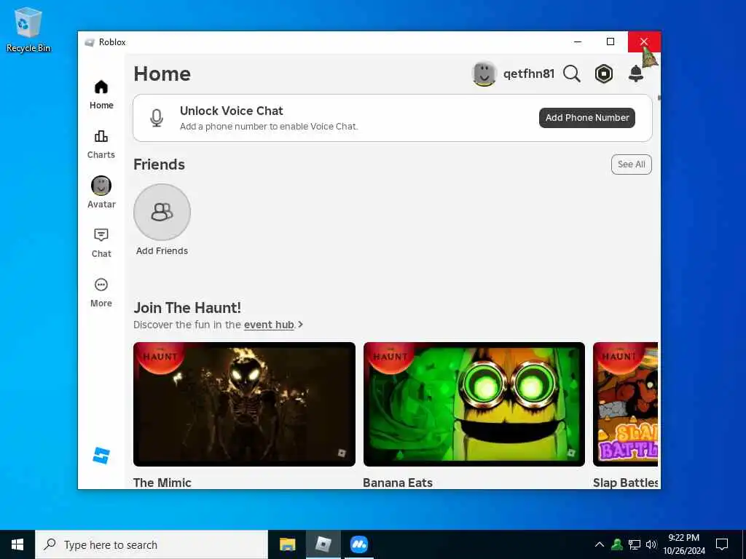Click the Slap Battles game title
Screen dimensions: 746x559
pyautogui.click(x=625, y=483)
